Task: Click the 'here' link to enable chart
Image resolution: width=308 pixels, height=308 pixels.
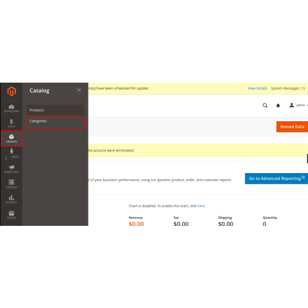Action: pos(201,206)
